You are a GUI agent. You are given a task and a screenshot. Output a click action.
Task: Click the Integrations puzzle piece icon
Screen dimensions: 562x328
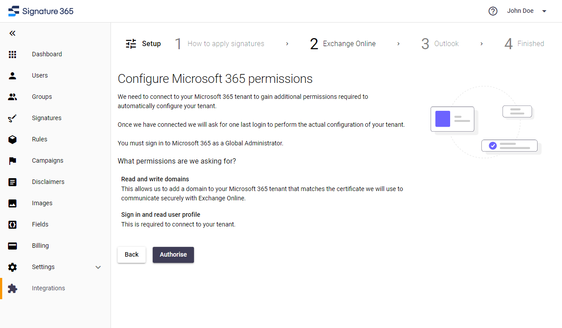[12, 288]
